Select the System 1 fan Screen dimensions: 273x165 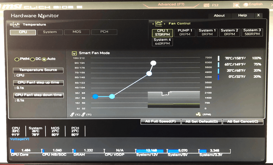click(x=207, y=32)
